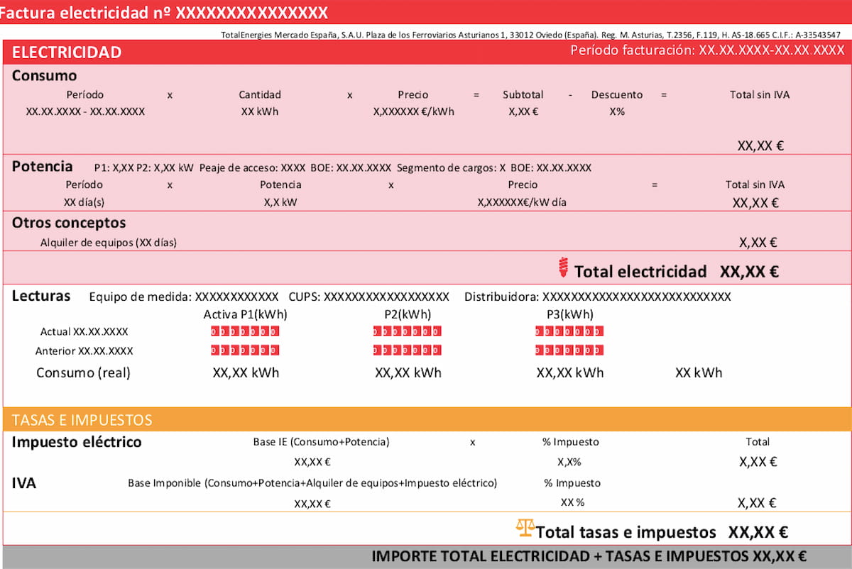Image resolution: width=852 pixels, height=569 pixels.
Task: Click the Anterior reading counter under Activa P1
Action: pos(245,350)
